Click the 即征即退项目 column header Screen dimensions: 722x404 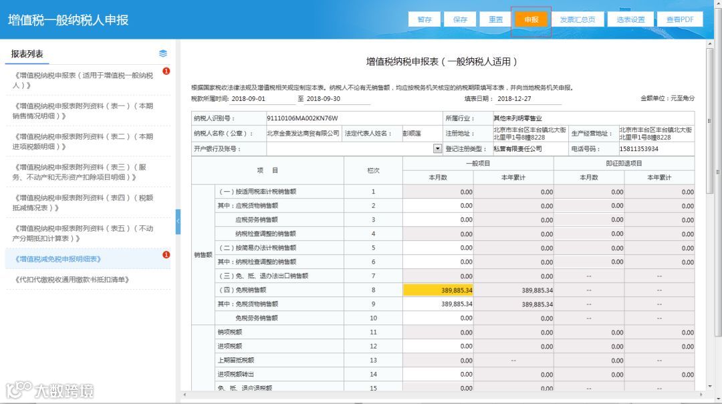(x=624, y=163)
